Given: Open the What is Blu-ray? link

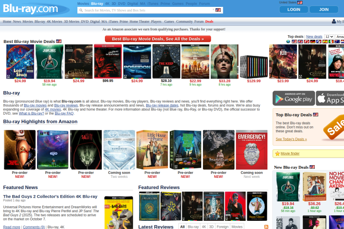Looking at the screenshot, I should click(31, 113).
